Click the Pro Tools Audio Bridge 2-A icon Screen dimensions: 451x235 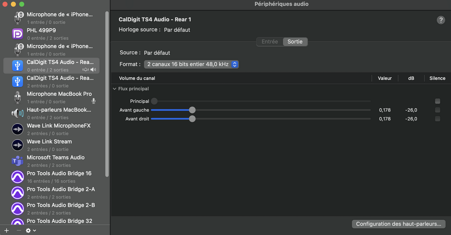pos(18,193)
